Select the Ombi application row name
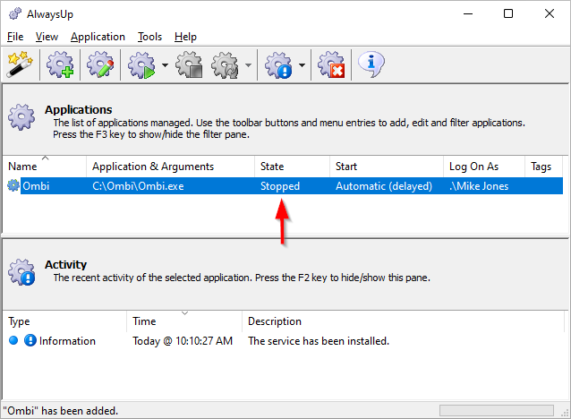Viewport: 571px width, 419px height. pos(36,186)
